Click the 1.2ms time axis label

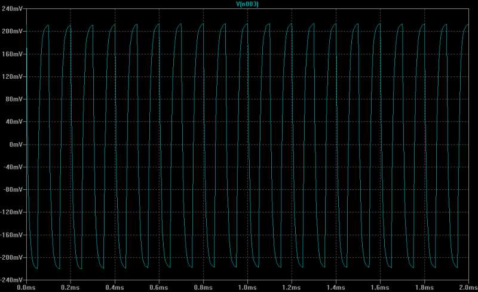292,287
